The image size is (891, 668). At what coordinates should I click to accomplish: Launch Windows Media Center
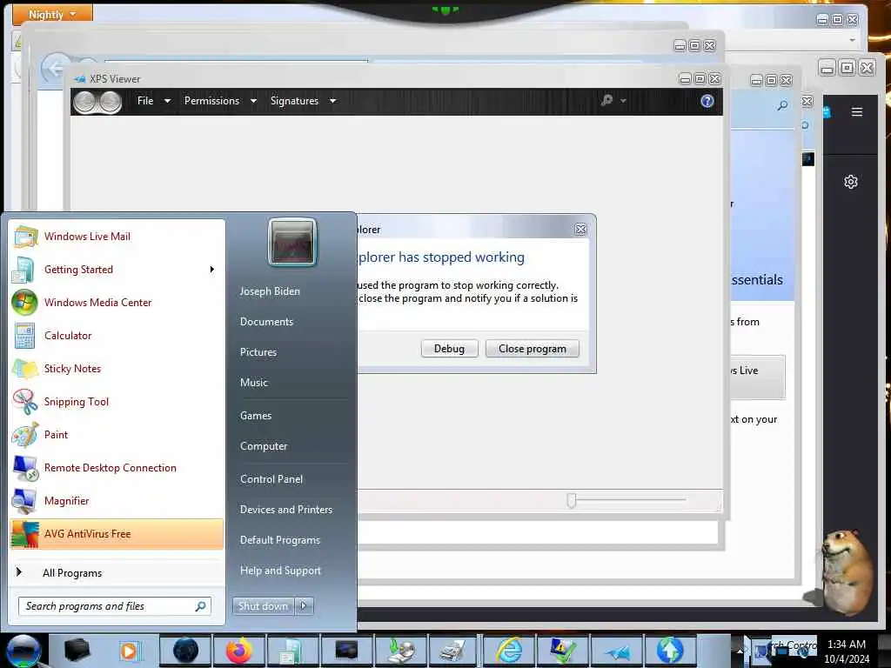click(x=117, y=302)
